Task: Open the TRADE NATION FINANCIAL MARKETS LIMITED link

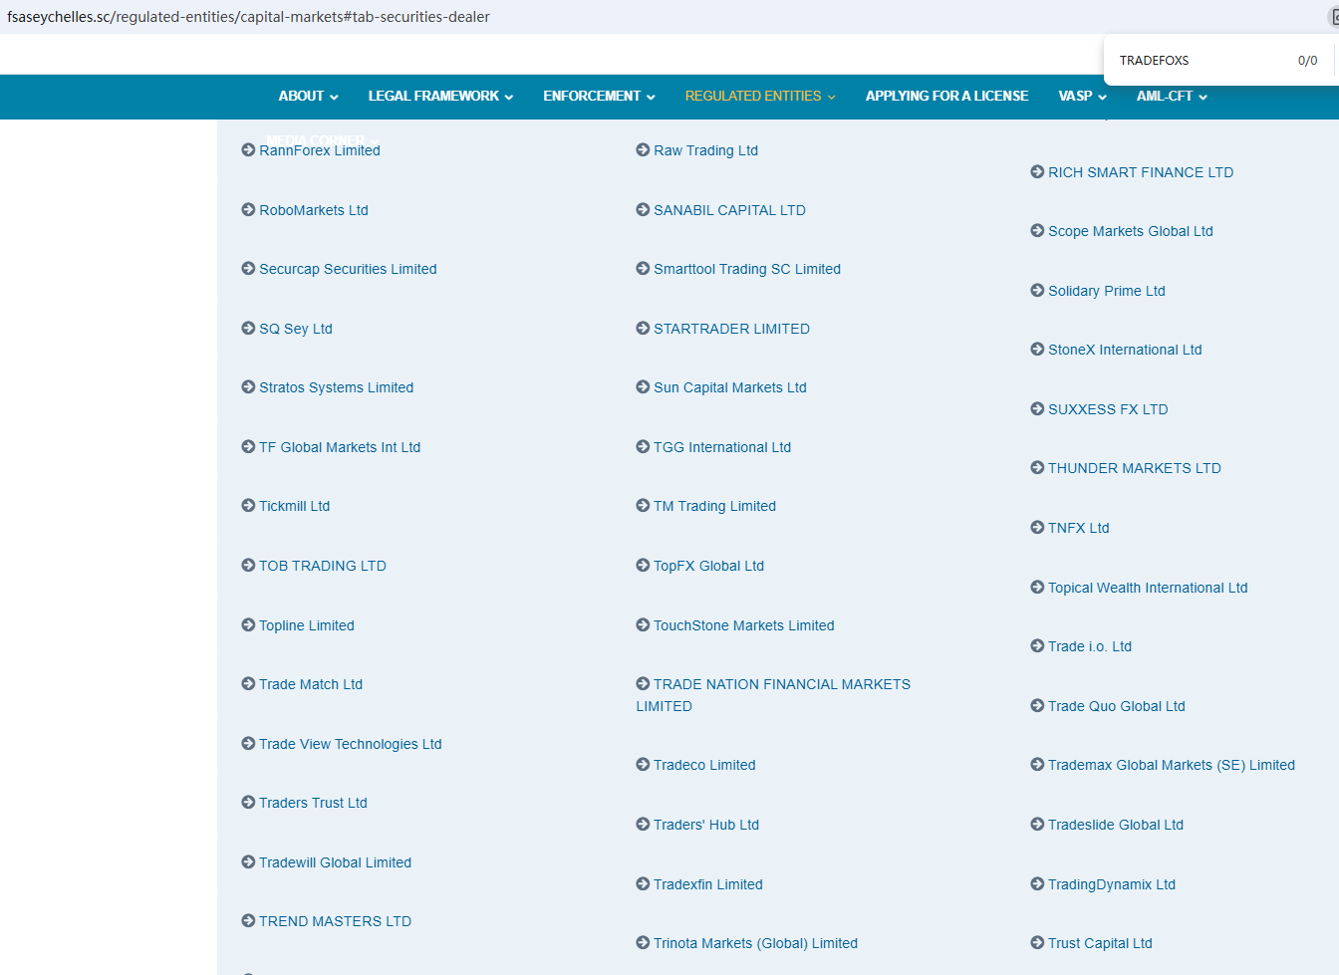Action: click(x=773, y=695)
